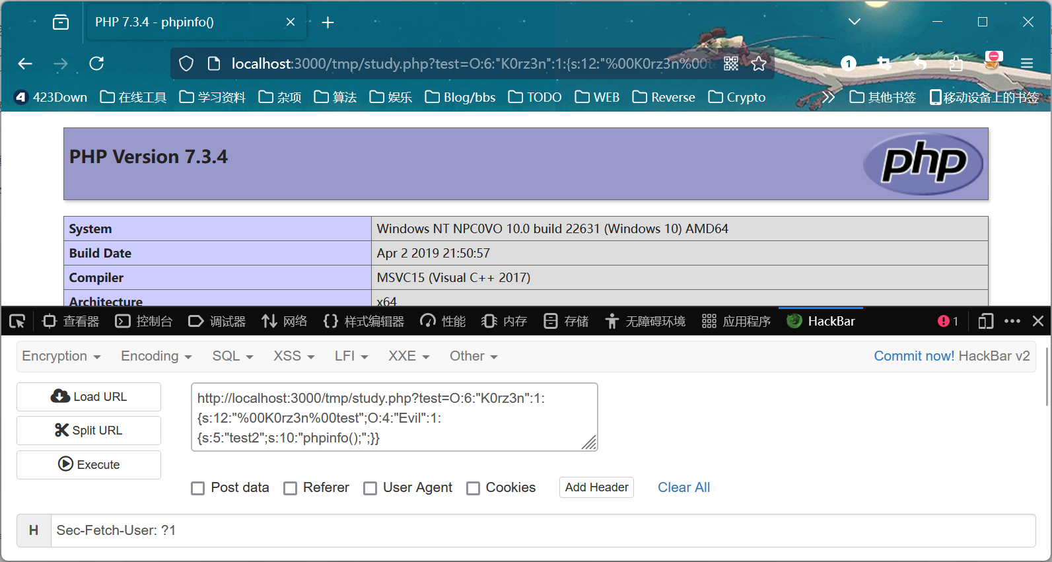The height and width of the screenshot is (562, 1052).
Task: Open the tracking protection shield icon
Action: point(186,63)
